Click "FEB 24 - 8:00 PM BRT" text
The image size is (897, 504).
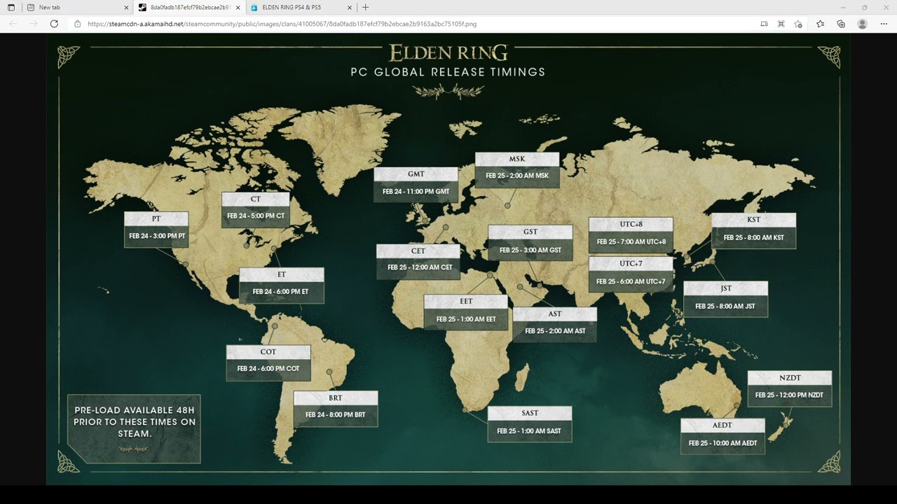(336, 415)
